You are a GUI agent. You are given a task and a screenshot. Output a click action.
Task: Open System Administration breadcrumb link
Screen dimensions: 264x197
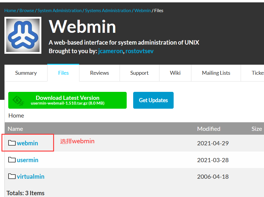pyautogui.click(x=59, y=11)
